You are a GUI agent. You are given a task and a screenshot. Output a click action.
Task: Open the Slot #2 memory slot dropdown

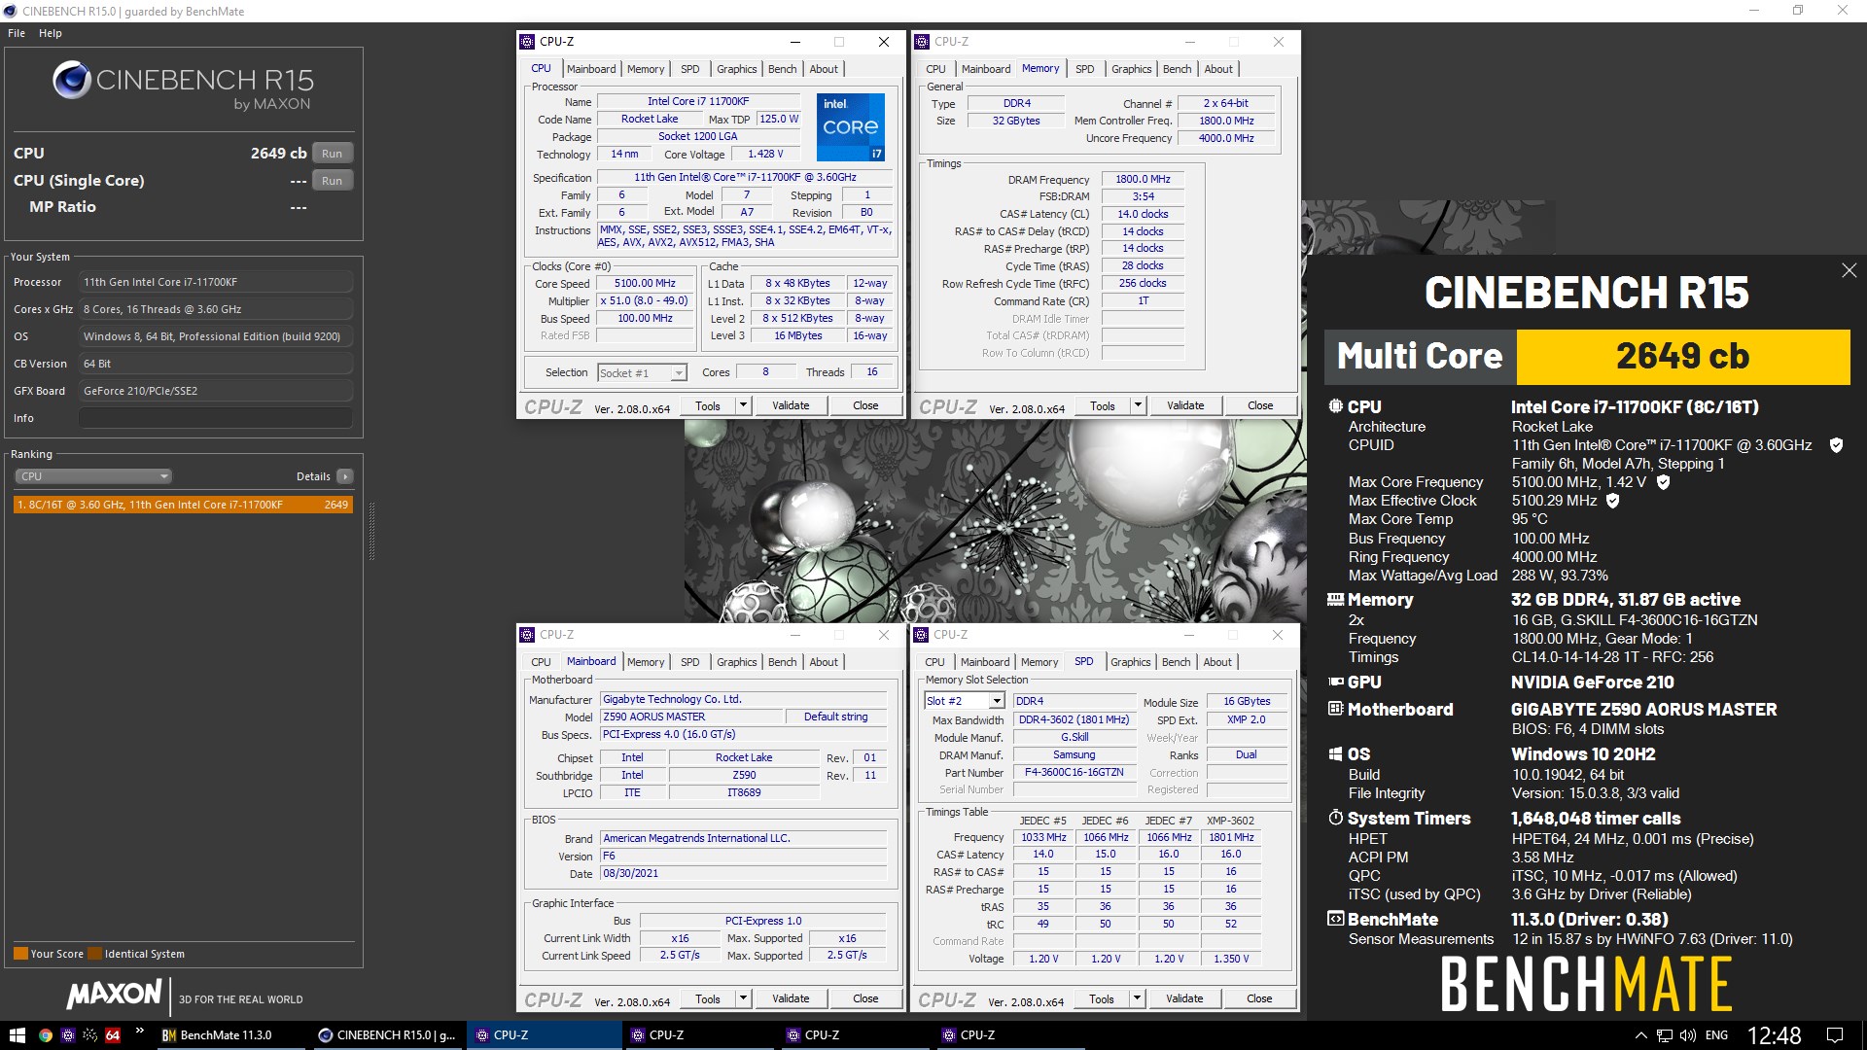964,701
